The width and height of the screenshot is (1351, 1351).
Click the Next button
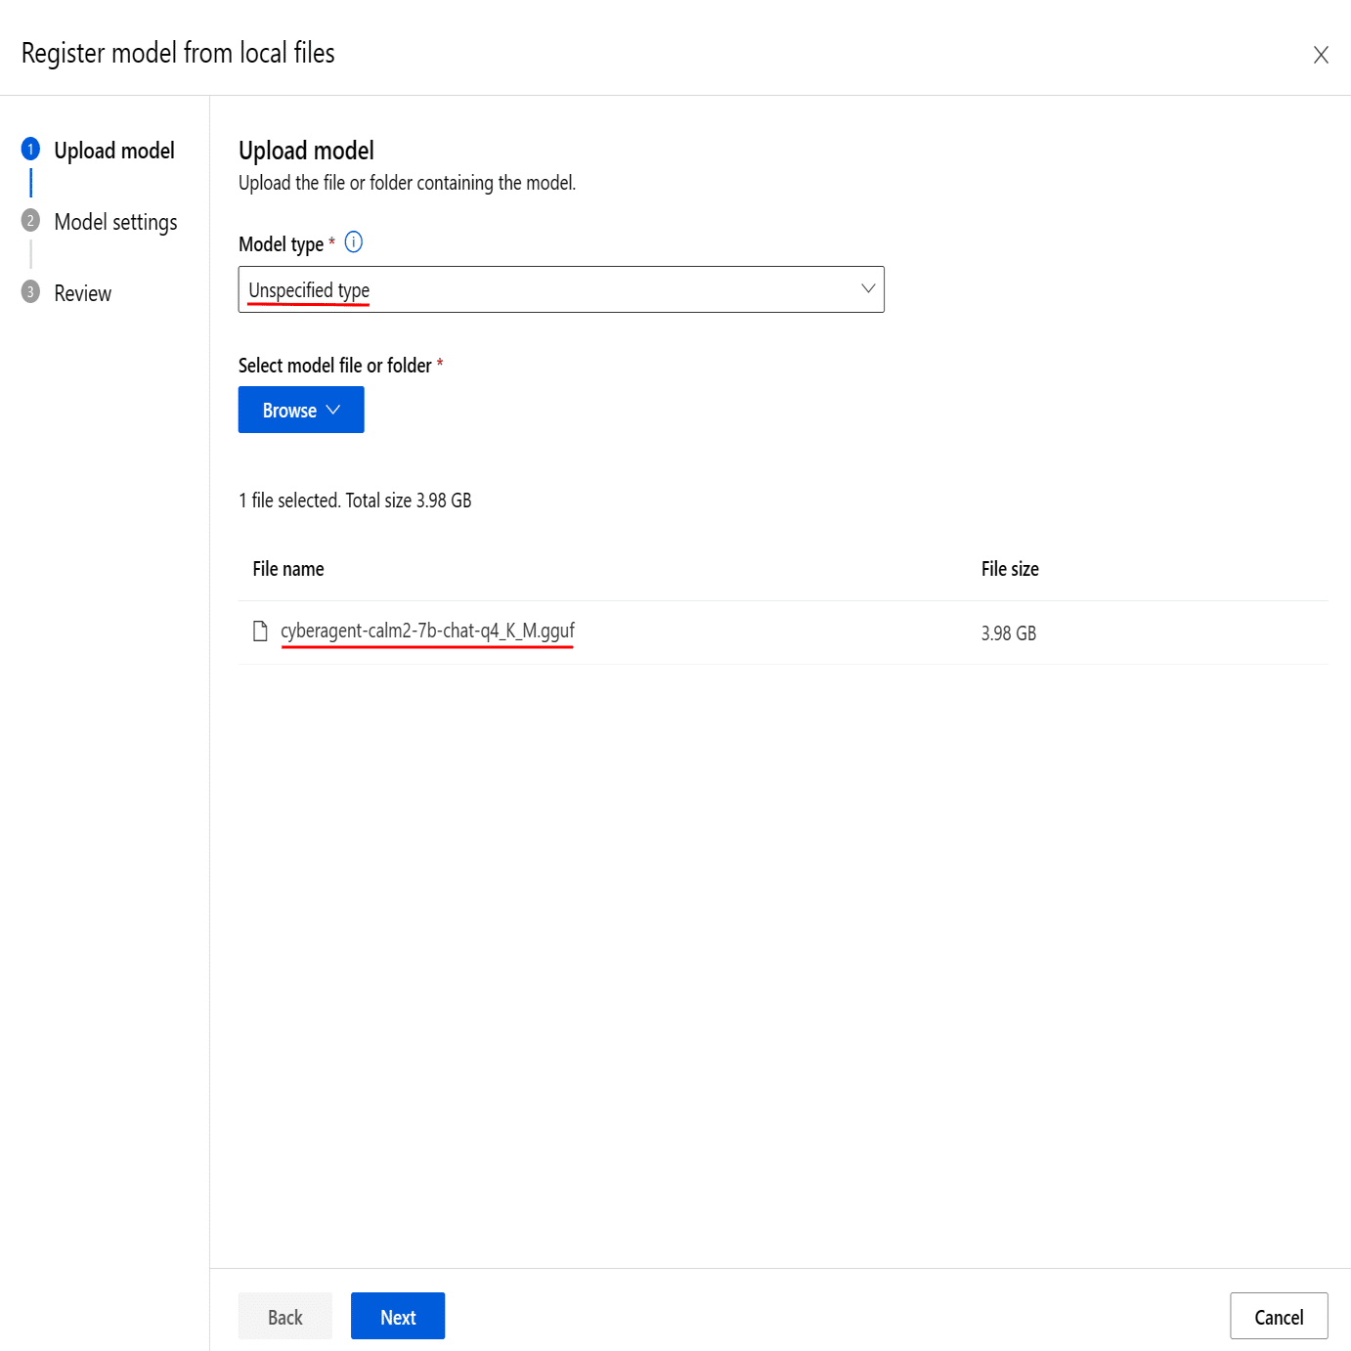coord(398,1316)
